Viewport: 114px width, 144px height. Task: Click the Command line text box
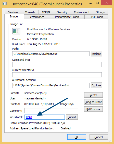click(x=57, y=65)
